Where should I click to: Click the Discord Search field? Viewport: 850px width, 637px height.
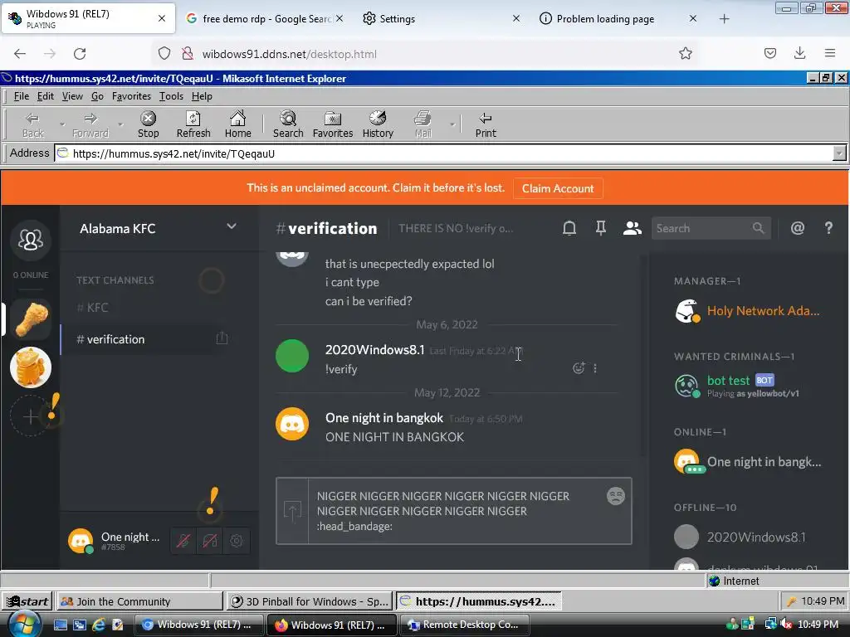[x=711, y=228]
